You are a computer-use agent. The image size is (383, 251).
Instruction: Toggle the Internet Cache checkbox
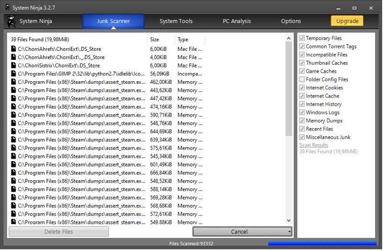coord(302,96)
